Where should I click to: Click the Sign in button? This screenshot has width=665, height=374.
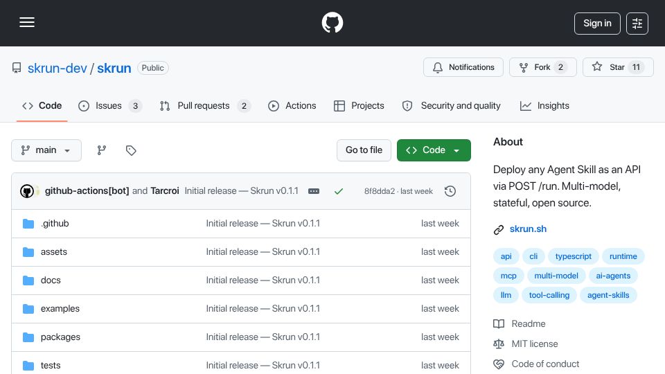point(597,24)
